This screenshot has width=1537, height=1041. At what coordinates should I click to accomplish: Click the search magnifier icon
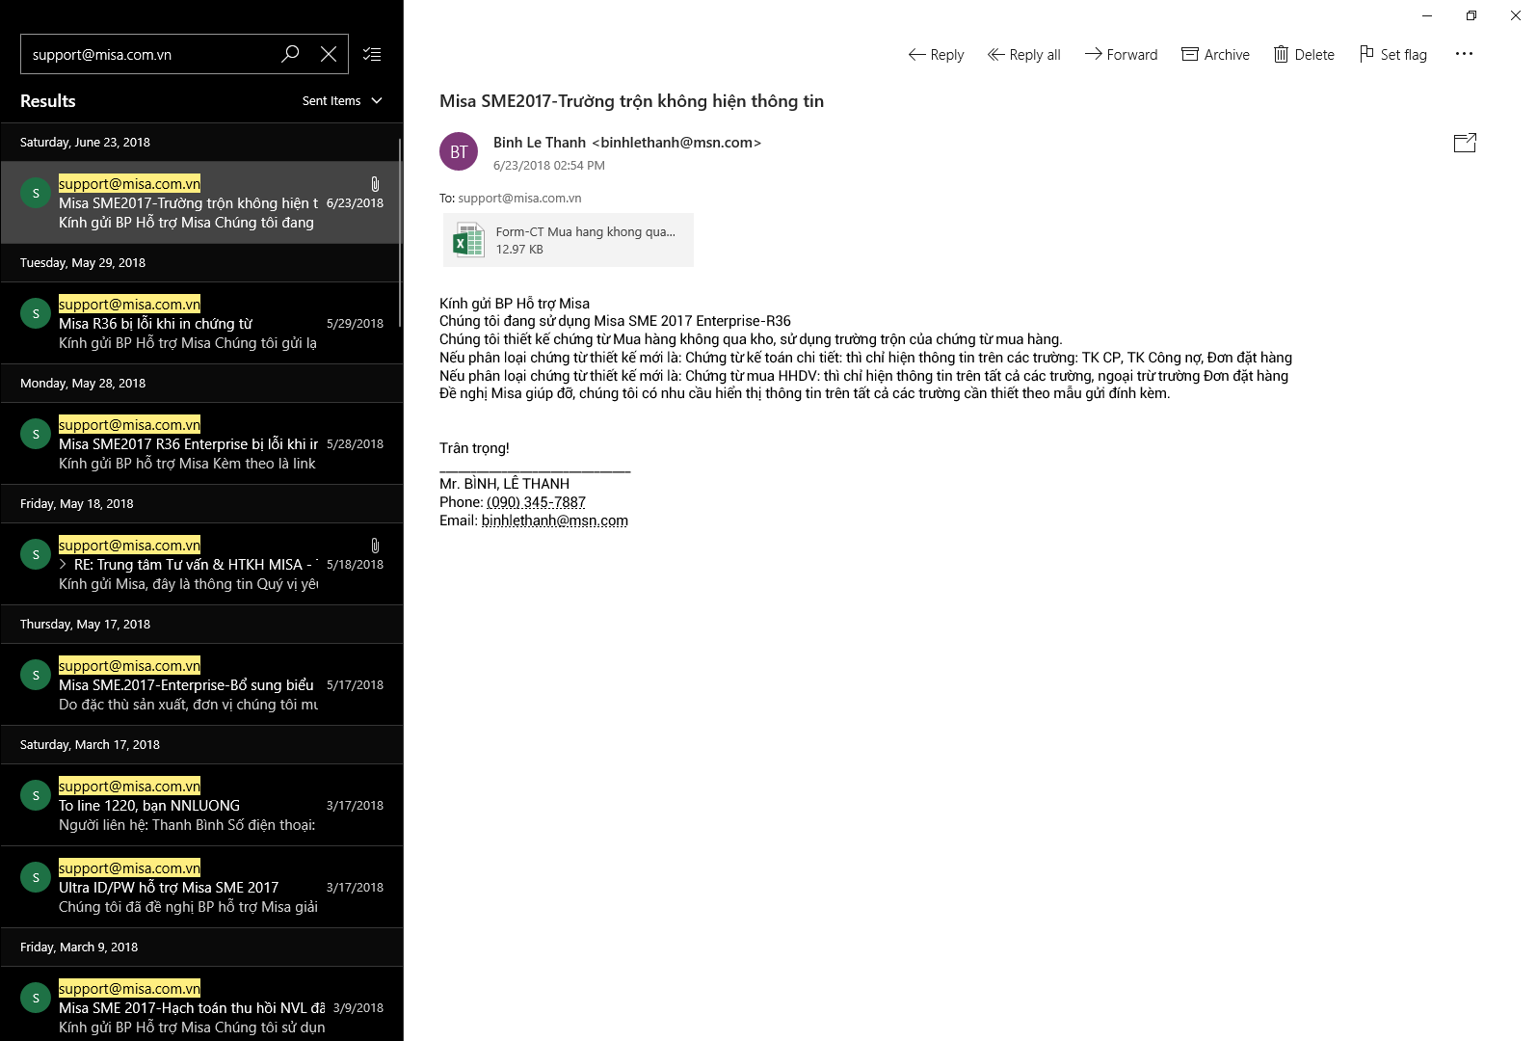pos(290,54)
